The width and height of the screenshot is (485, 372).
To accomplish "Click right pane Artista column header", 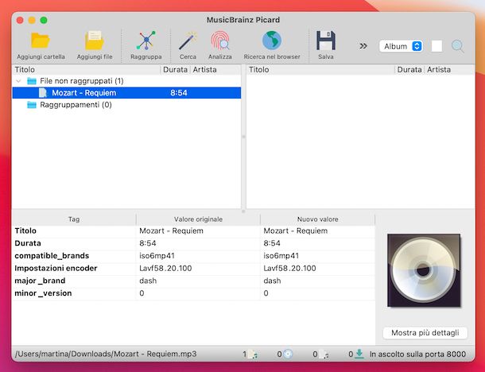I will 449,70.
